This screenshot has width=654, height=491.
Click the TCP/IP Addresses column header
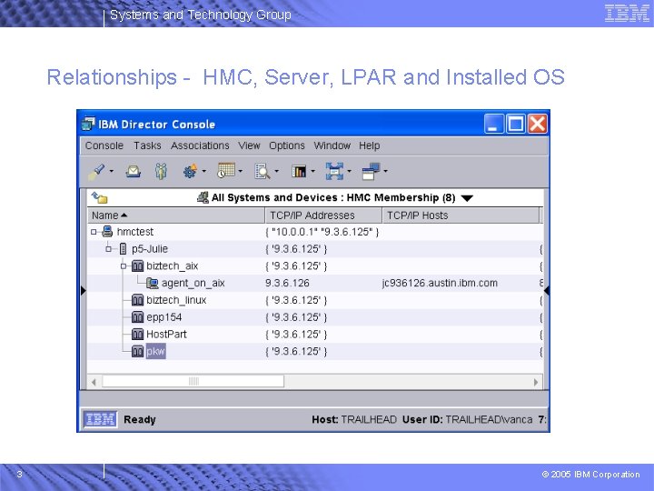pyautogui.click(x=323, y=215)
